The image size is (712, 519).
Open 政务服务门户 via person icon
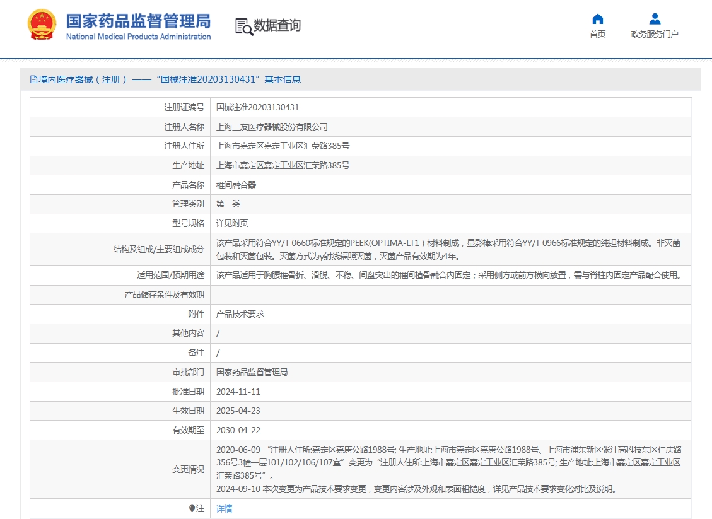tap(655, 19)
